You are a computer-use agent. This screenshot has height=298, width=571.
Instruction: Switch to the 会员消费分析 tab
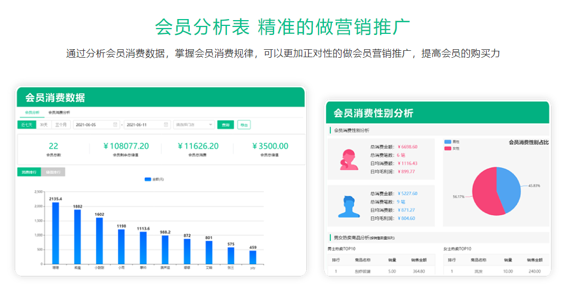(x=59, y=112)
